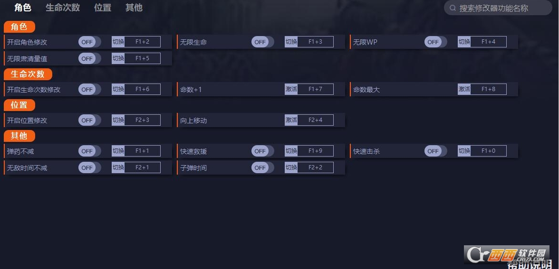Enable 快速击杀 toggle
This screenshot has height=269, width=559.
click(435, 151)
